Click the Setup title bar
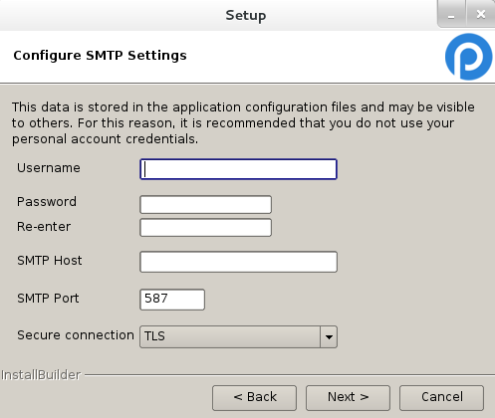This screenshot has height=418, width=495. coord(246,15)
